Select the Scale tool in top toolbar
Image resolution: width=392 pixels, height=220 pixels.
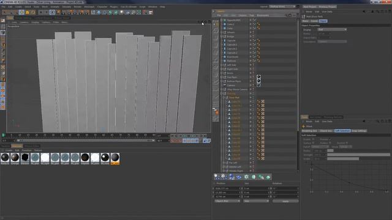[x=27, y=12]
